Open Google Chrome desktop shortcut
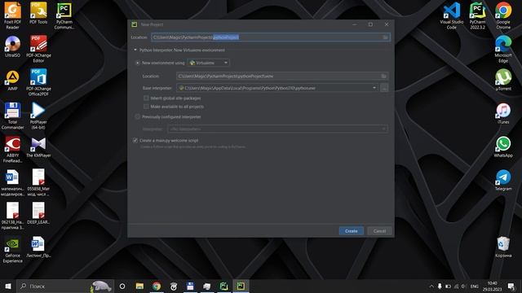Viewport: 522px width, 293px height. coord(503,15)
